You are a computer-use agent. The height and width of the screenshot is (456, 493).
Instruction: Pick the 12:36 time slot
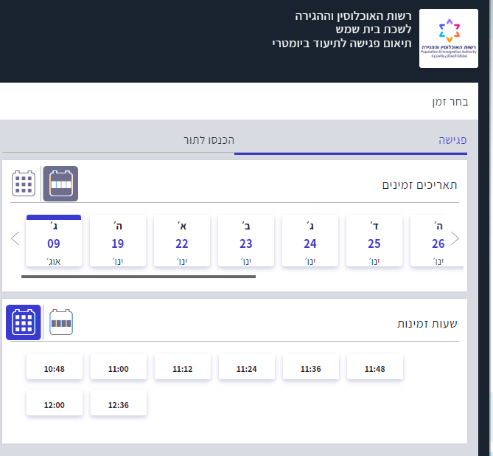click(119, 404)
